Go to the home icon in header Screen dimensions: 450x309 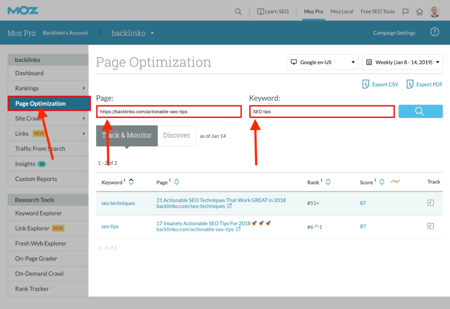420,12
